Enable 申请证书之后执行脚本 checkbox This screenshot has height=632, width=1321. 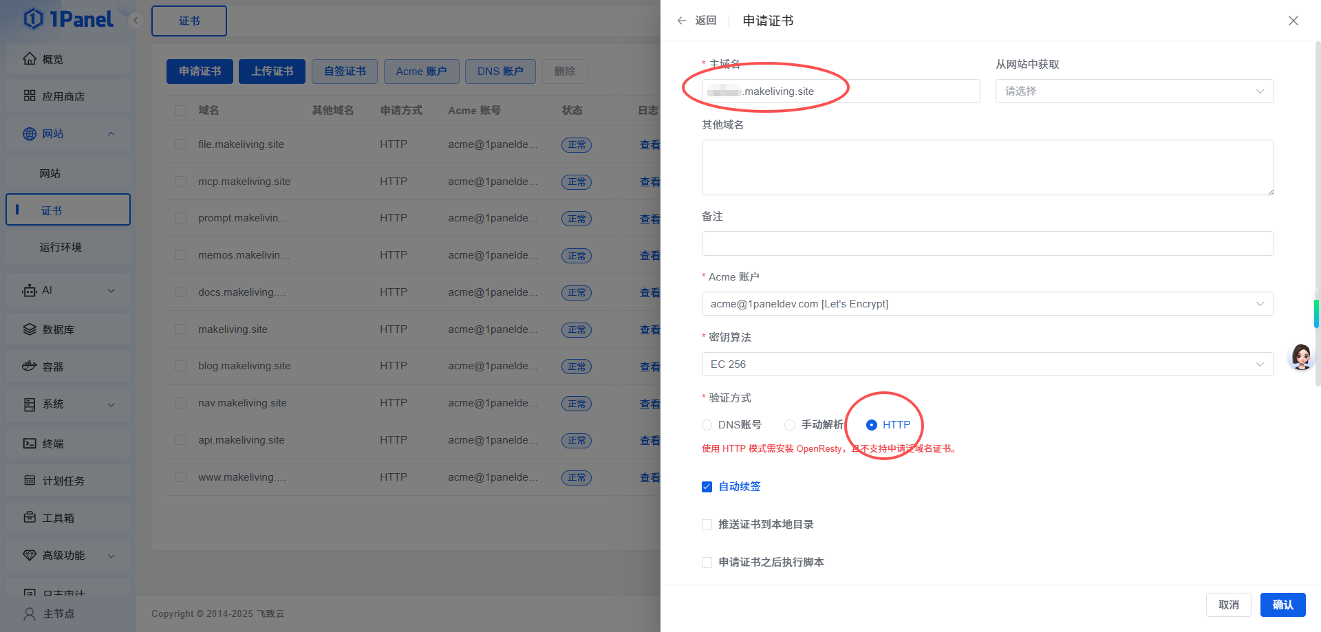[x=707, y=563]
